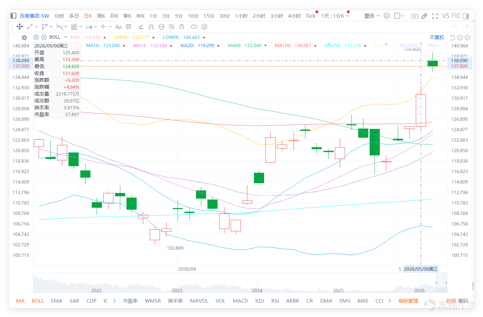483x317 pixels.
Task: Toggle the KDJ sub indicator
Action: point(260,301)
